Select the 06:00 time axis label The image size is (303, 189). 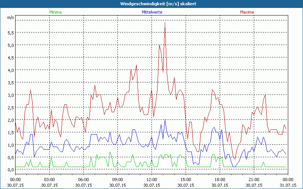(x=83, y=179)
